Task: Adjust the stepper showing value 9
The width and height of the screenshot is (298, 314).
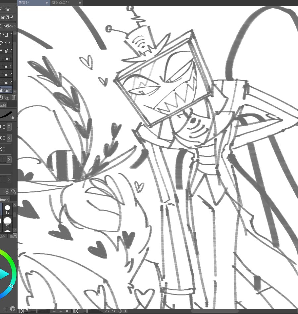Action: [x=4, y=149]
